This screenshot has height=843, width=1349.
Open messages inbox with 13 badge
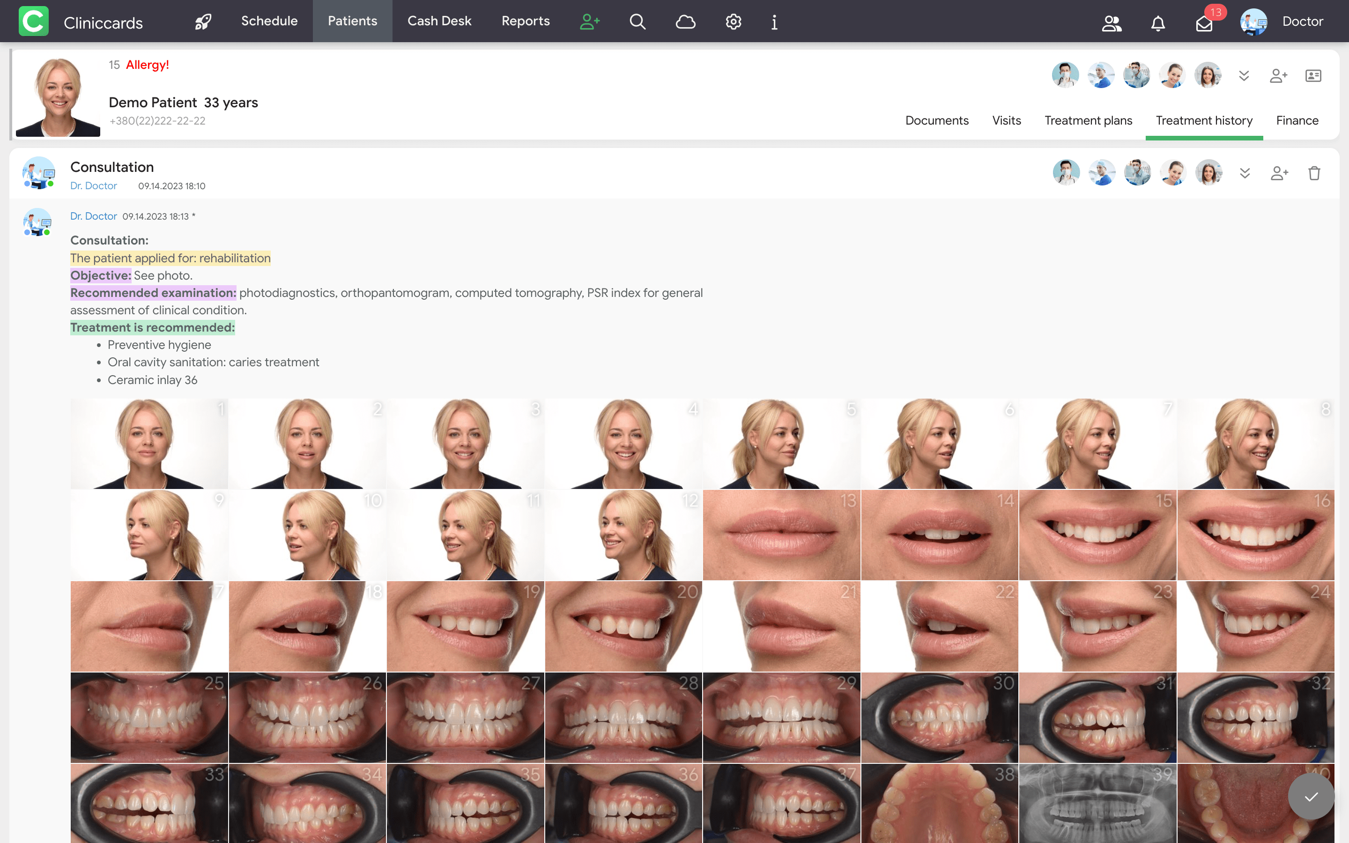pos(1204,23)
